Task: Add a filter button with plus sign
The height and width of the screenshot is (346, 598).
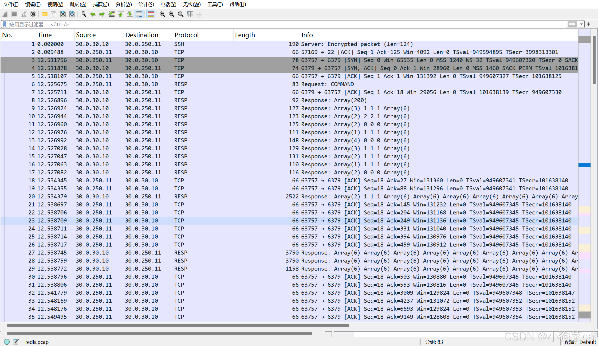Action: [x=589, y=24]
